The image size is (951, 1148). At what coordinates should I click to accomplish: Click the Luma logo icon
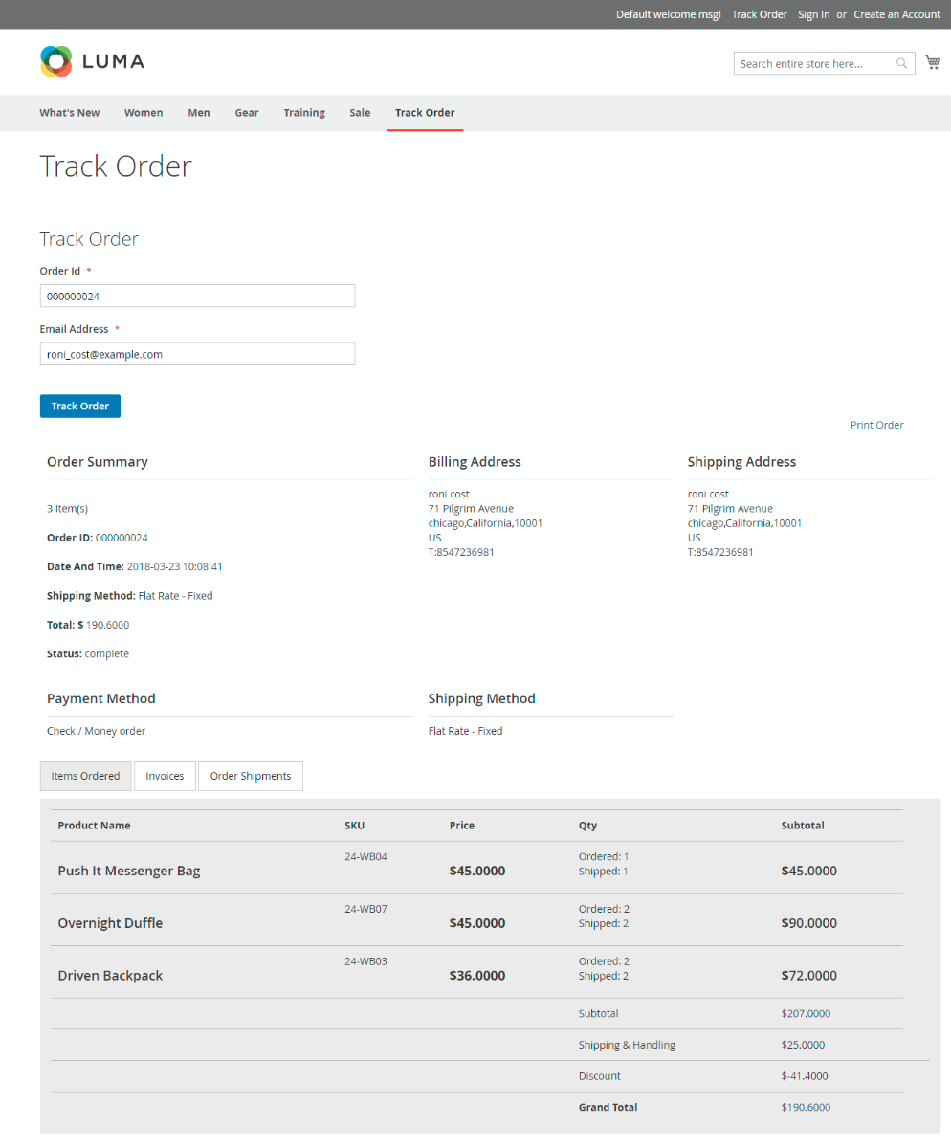pos(56,61)
